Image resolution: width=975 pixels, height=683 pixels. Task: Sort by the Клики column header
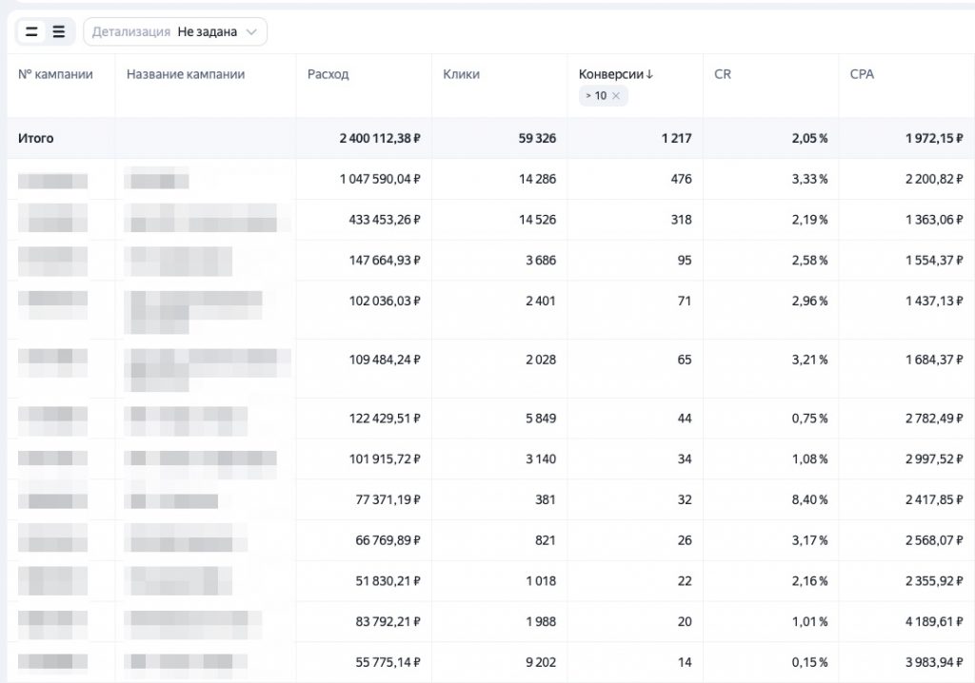pos(461,74)
